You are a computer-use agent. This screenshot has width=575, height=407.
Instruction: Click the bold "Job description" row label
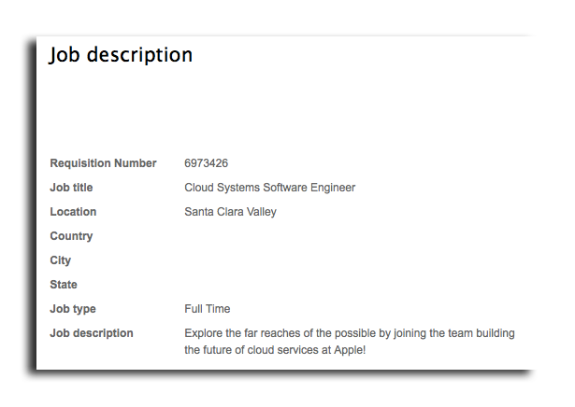[92, 333]
